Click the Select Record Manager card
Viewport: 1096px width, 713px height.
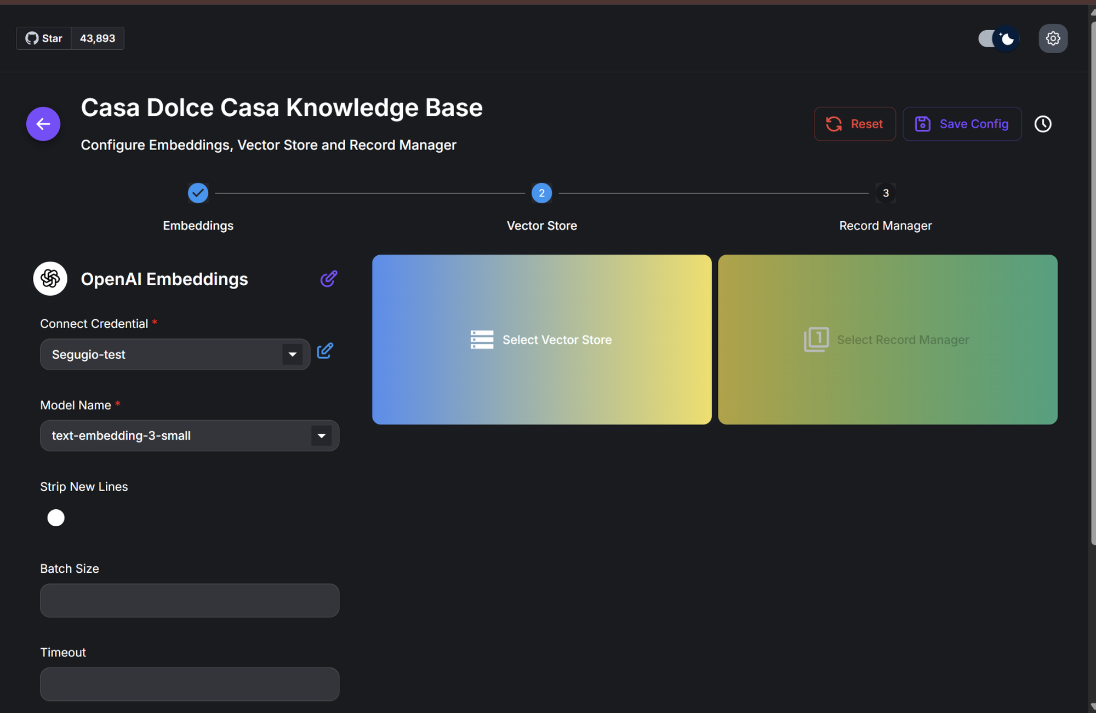coord(887,340)
